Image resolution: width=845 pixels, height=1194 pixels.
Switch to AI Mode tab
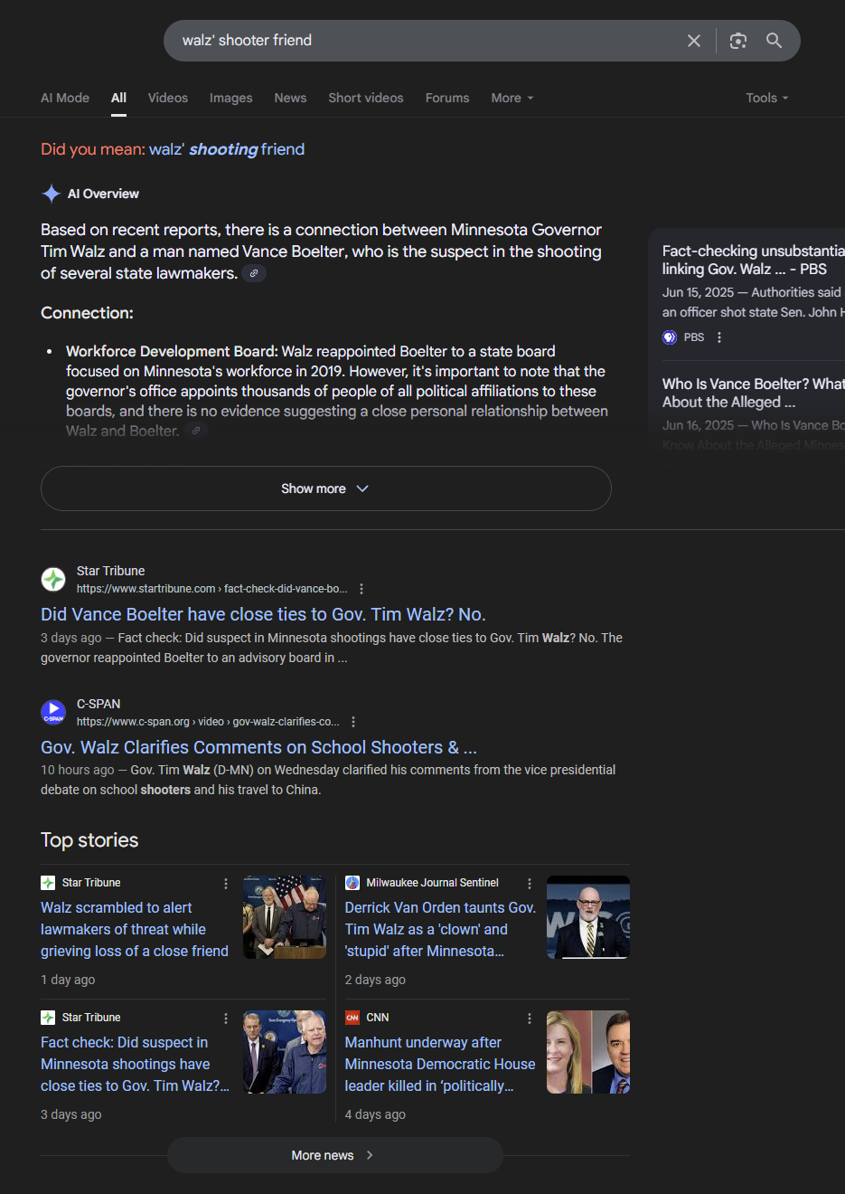pos(65,98)
